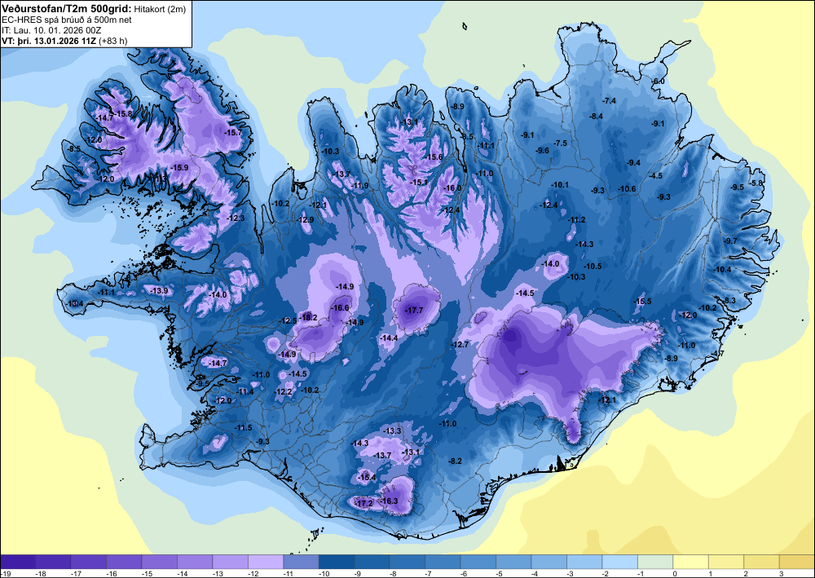Pick the legend swatch between 0 and 1
The image size is (815, 578).
(691, 562)
